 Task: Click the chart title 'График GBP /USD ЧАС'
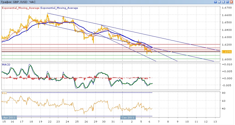point(19,2)
